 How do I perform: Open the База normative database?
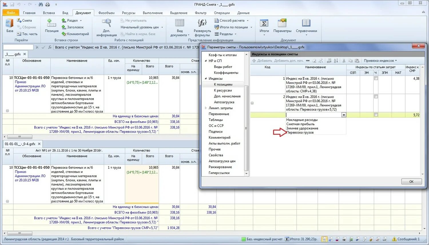[9, 26]
